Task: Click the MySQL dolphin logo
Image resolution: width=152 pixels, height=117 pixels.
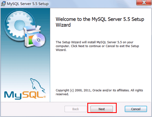Action: click(x=25, y=89)
